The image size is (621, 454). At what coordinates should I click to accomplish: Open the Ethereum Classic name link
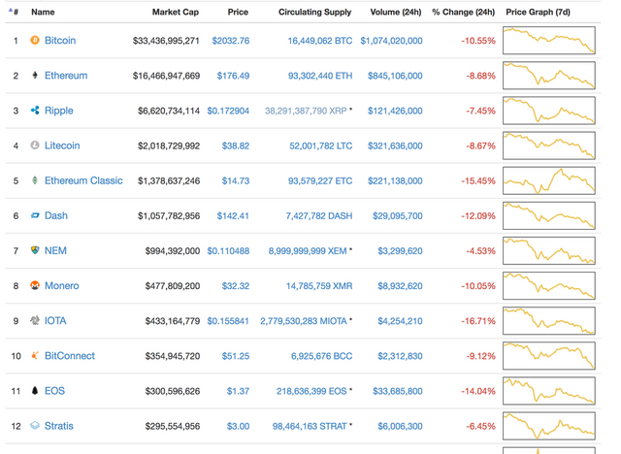tap(83, 180)
